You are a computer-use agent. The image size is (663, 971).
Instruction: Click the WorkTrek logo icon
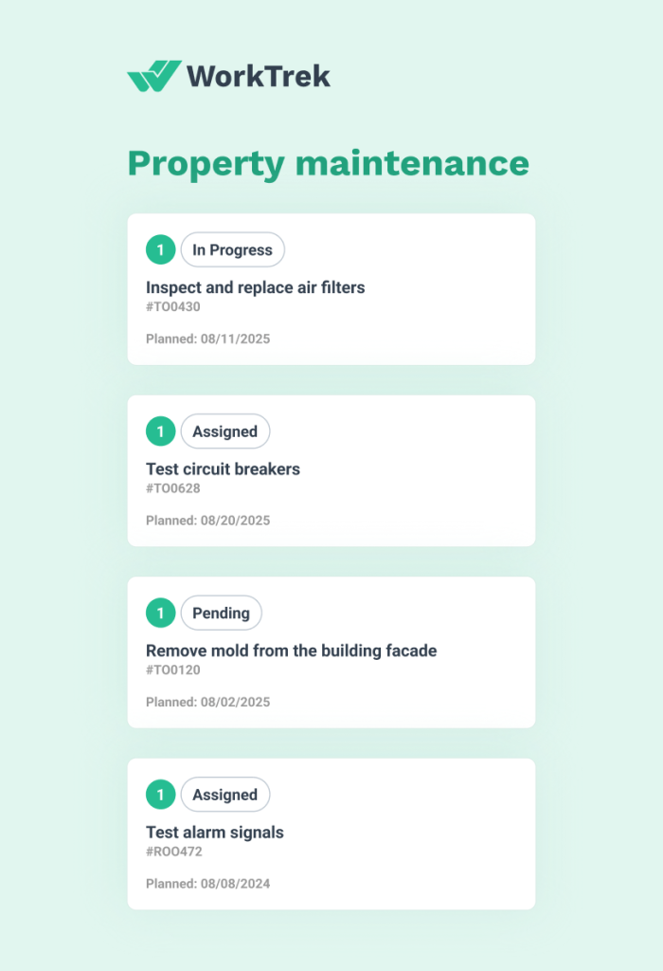pyautogui.click(x=153, y=76)
